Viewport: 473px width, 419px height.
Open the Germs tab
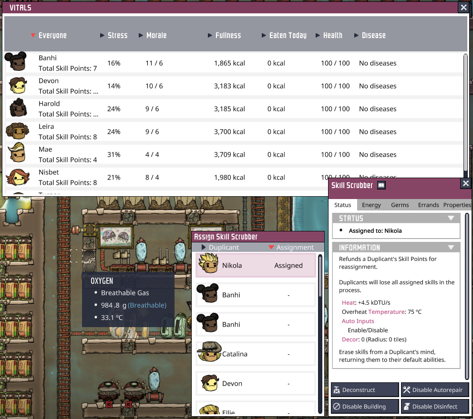pyautogui.click(x=400, y=205)
